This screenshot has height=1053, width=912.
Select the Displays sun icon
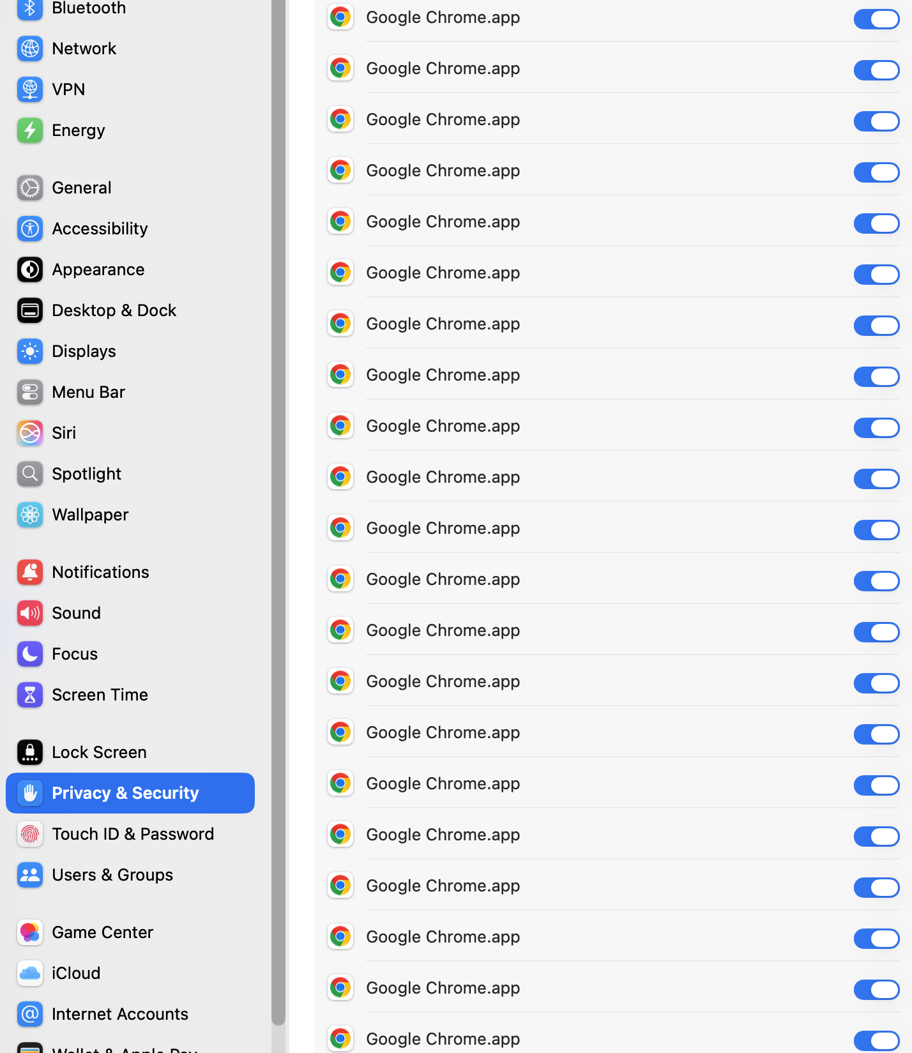point(30,351)
